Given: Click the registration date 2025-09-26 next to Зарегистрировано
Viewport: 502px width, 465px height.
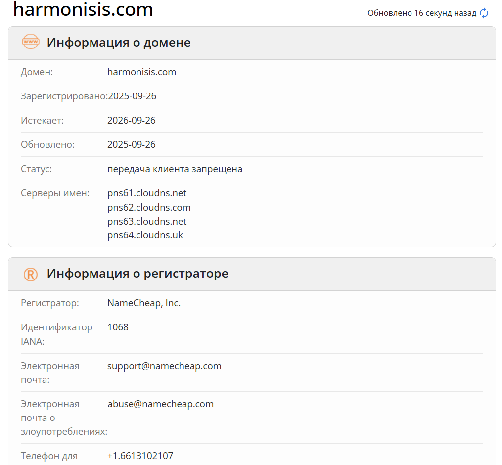Looking at the screenshot, I should point(132,96).
